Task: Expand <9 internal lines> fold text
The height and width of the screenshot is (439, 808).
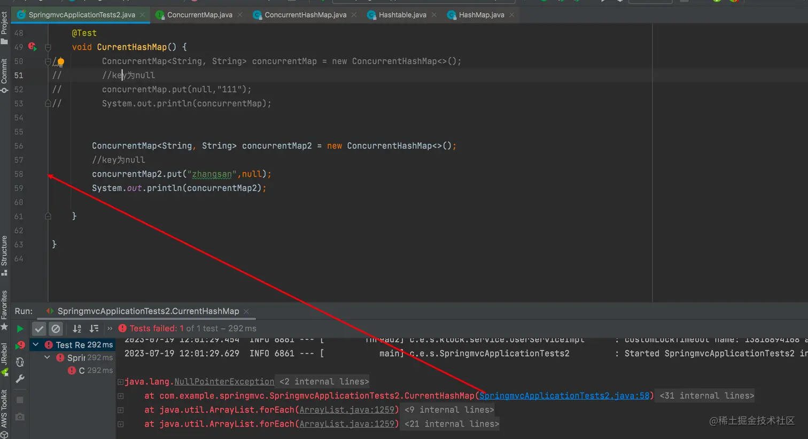Action: (449, 410)
